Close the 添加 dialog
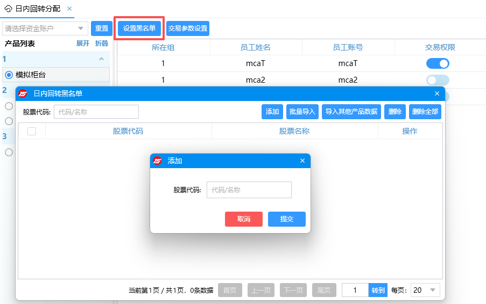 302,161
